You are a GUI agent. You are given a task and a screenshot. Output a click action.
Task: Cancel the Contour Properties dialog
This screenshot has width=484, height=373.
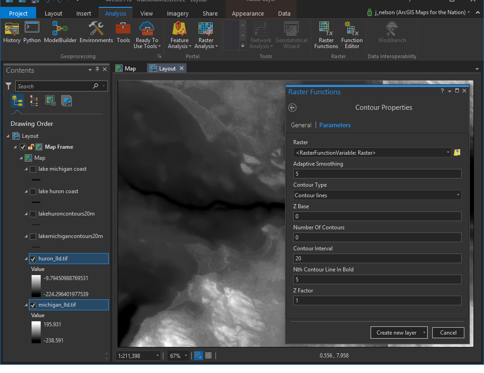click(x=448, y=333)
